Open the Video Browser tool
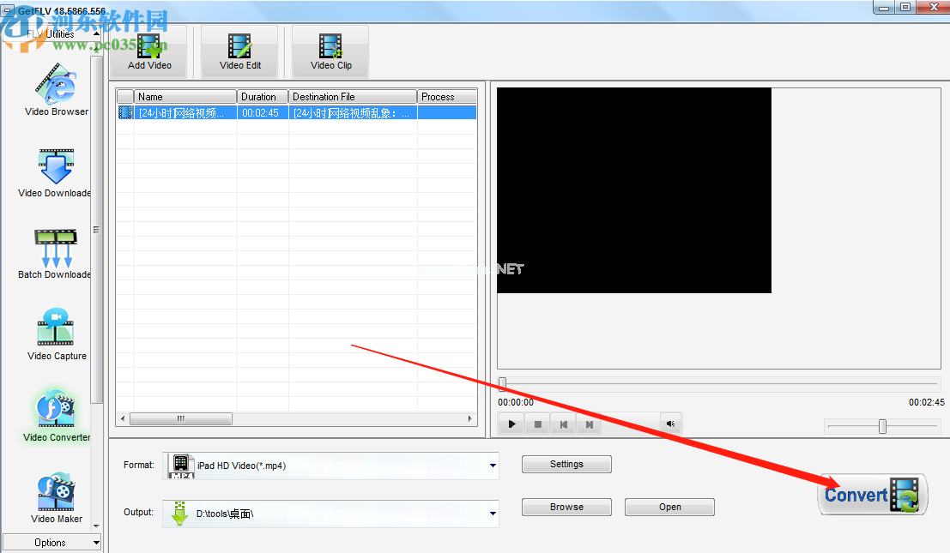This screenshot has width=950, height=553. click(56, 89)
